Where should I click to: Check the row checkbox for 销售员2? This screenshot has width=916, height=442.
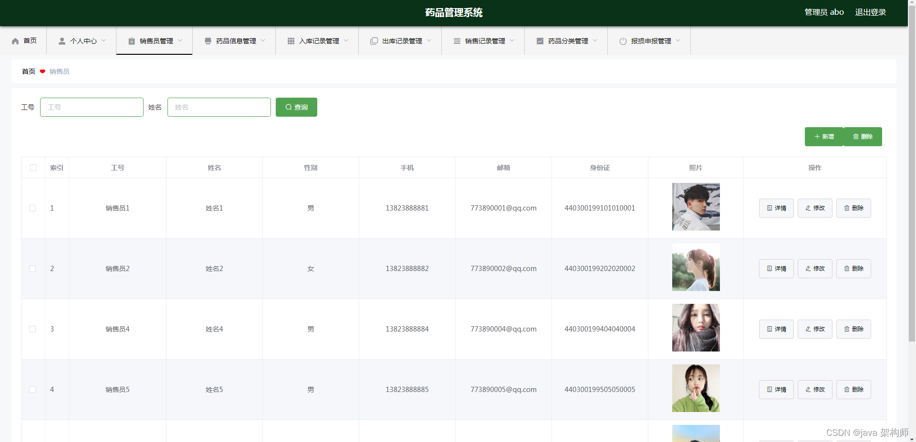(x=32, y=269)
